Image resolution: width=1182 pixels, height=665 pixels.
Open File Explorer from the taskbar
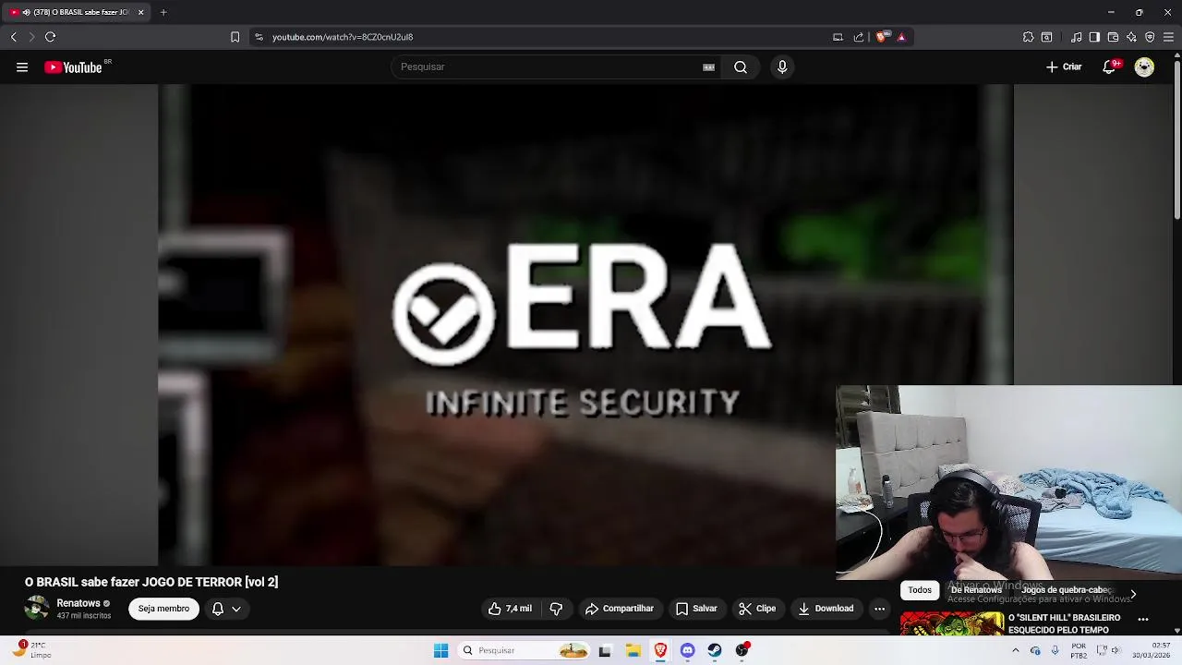pos(633,650)
